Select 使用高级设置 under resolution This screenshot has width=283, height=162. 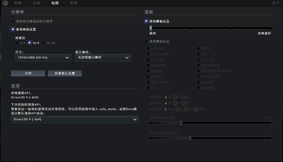[x=13, y=29]
